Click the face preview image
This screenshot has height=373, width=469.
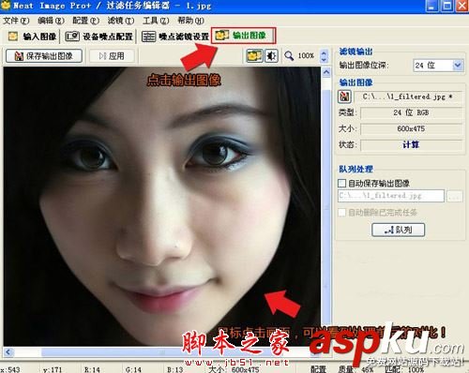tap(162, 206)
